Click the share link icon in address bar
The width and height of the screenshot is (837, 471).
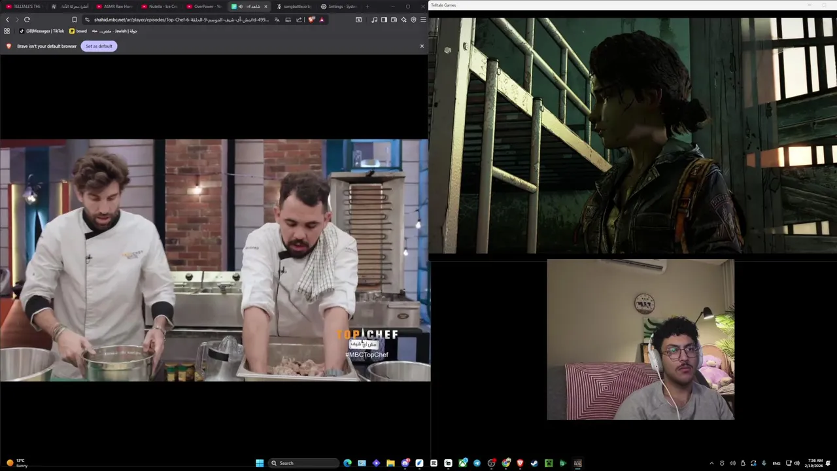pyautogui.click(x=299, y=20)
